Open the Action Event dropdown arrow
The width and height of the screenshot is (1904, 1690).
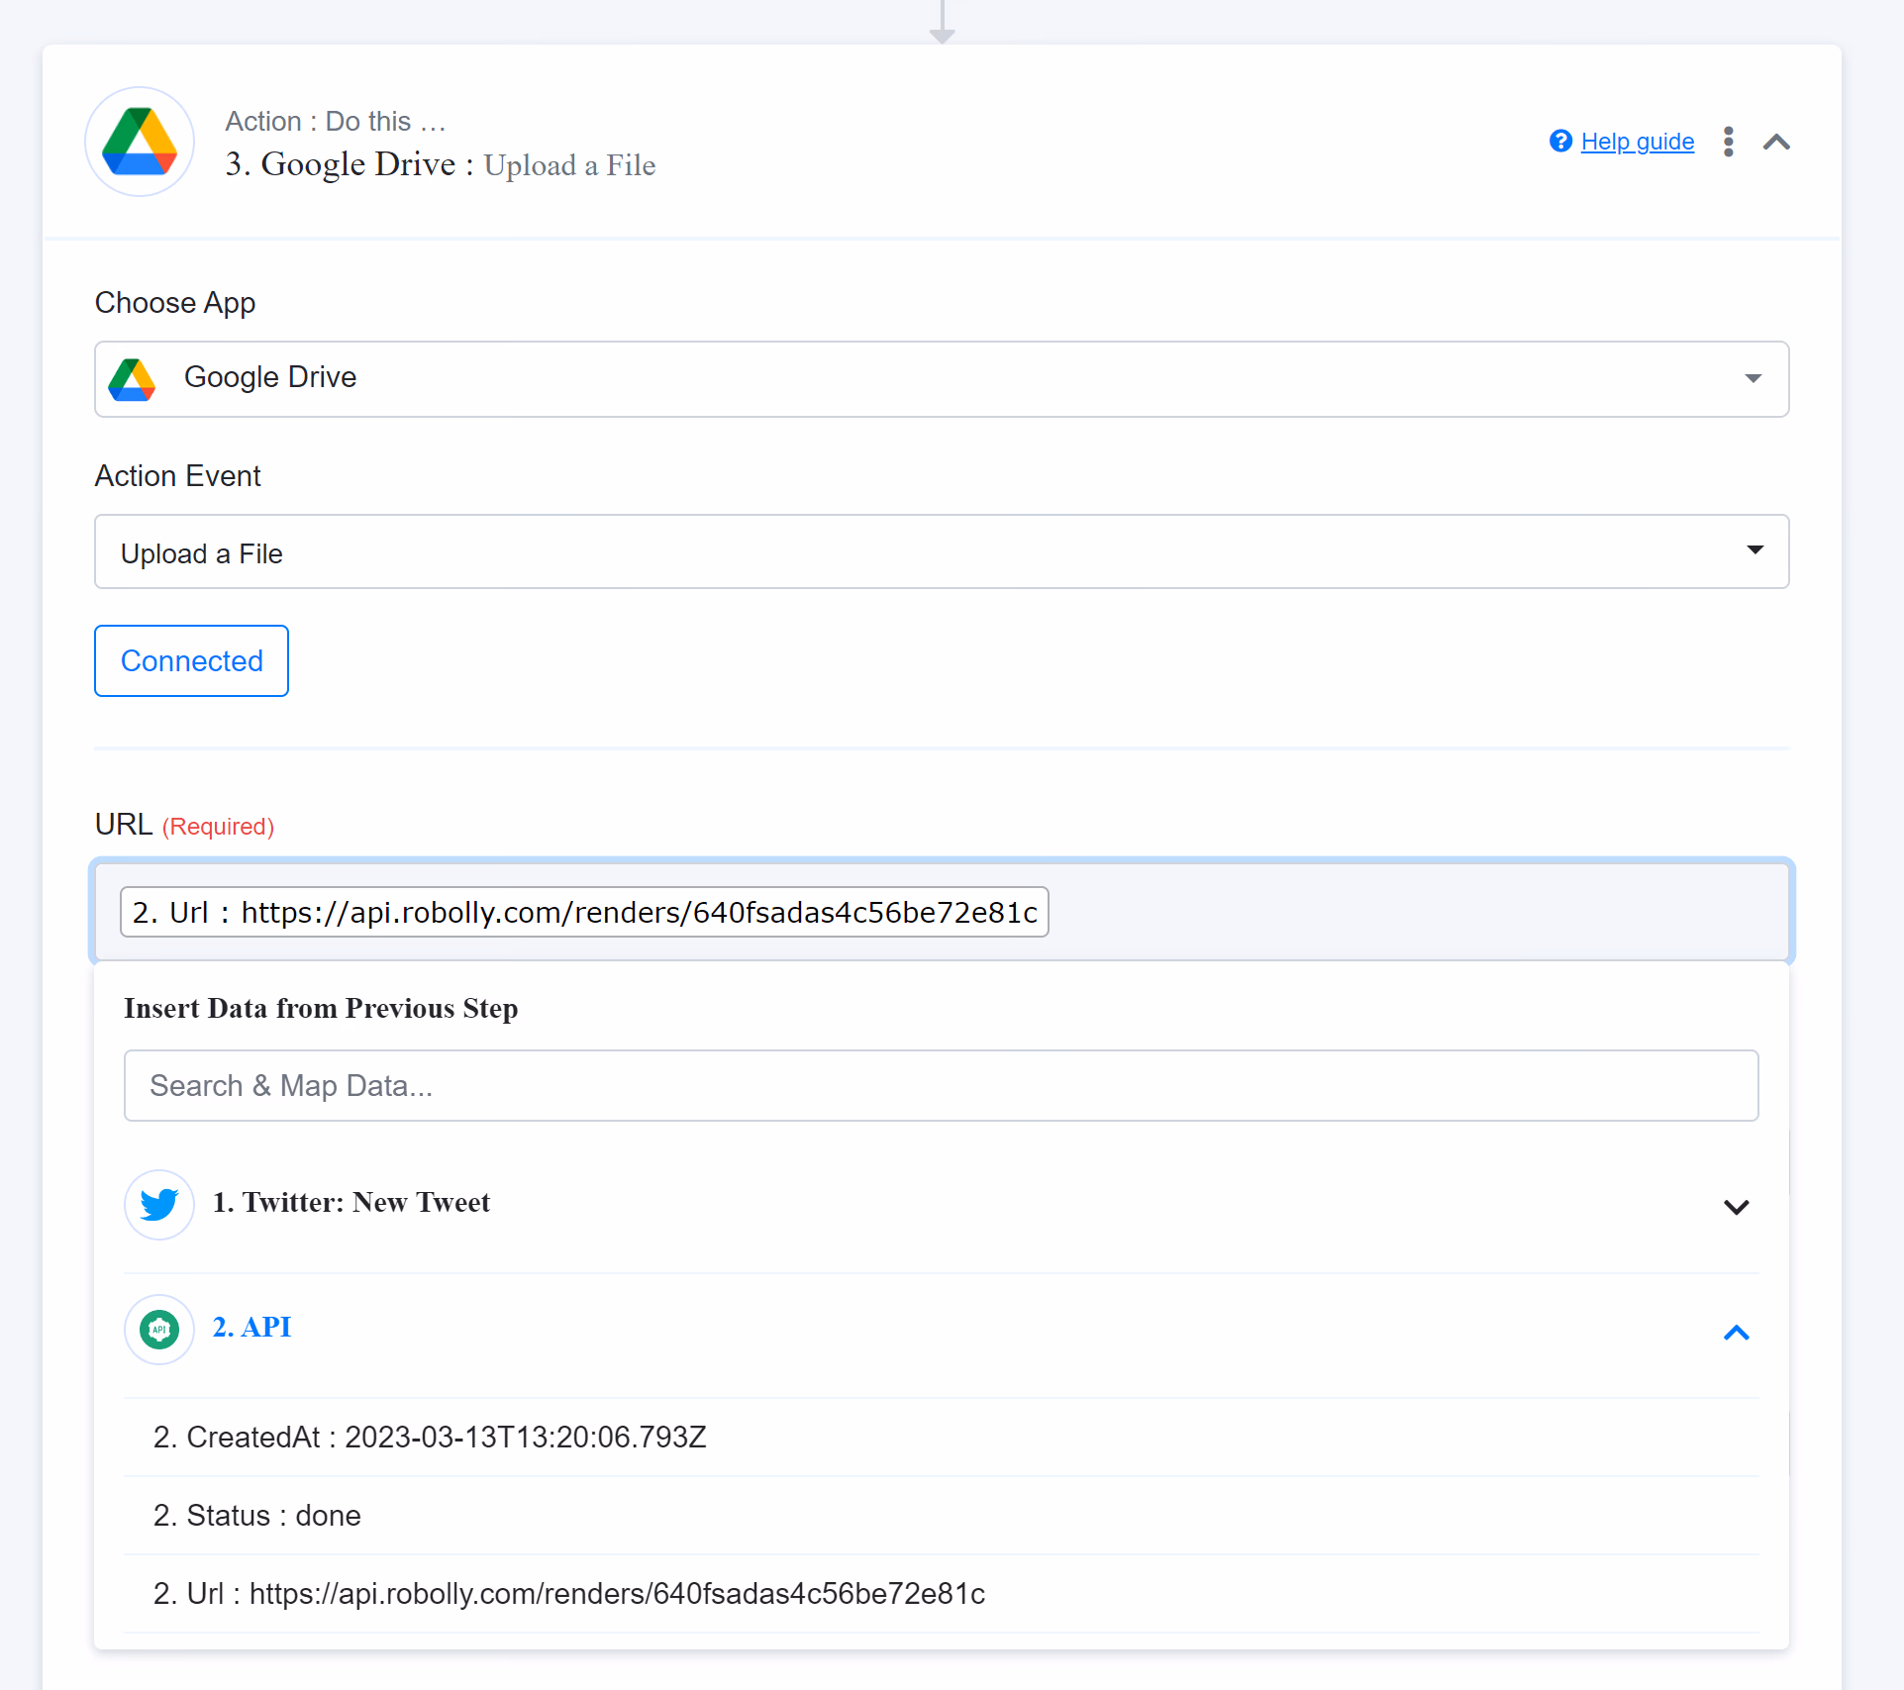pos(1754,550)
